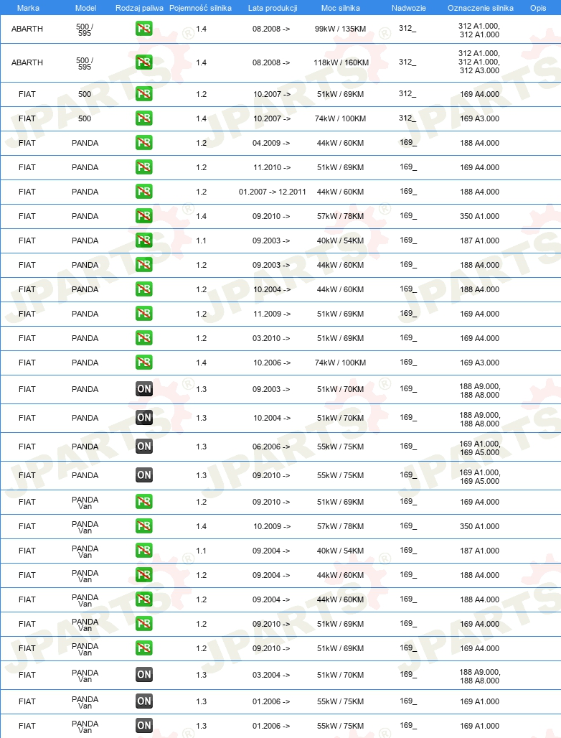This screenshot has width=561, height=738.
Task: Select the '99kW / 135KM' power cell
Action: click(341, 29)
